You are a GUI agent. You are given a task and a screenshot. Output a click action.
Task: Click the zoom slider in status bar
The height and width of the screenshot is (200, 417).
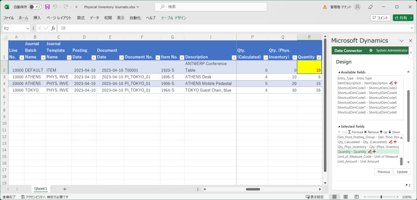point(381,197)
